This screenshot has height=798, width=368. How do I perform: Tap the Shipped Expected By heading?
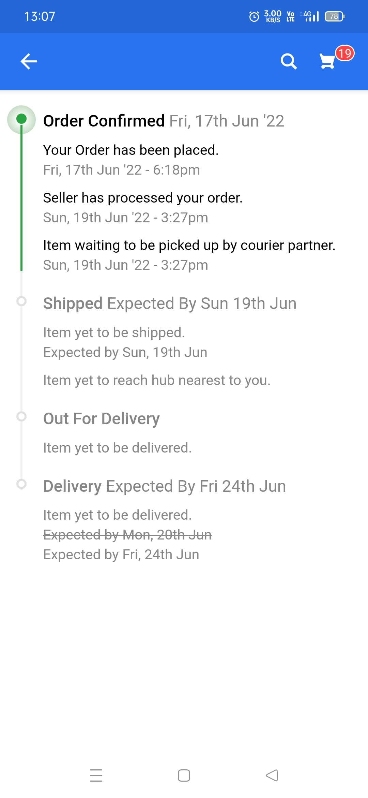170,304
